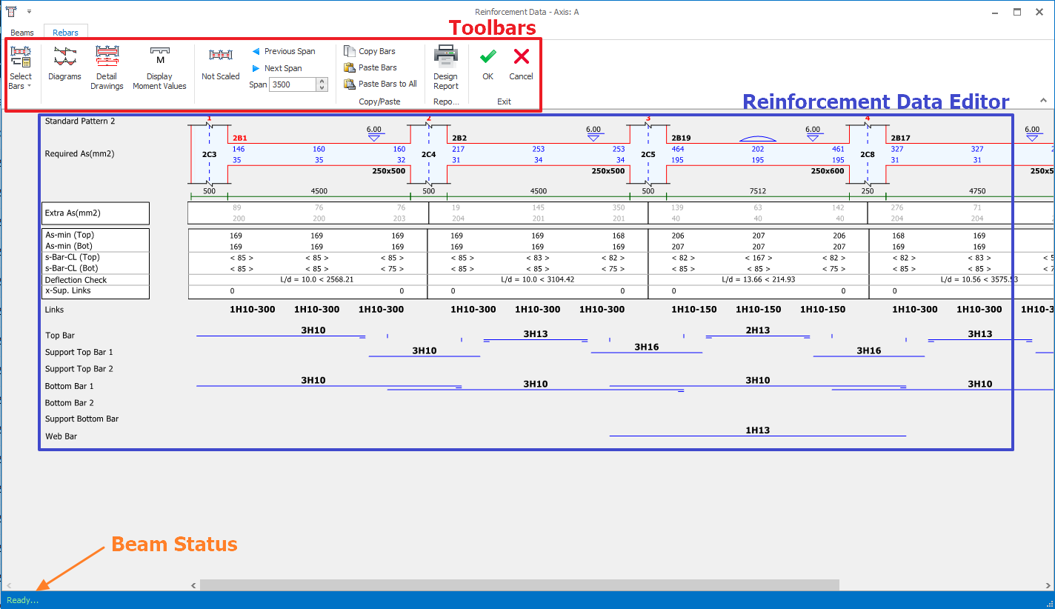Click the Paste Bars icon
The width and height of the screenshot is (1055, 609).
pos(348,67)
